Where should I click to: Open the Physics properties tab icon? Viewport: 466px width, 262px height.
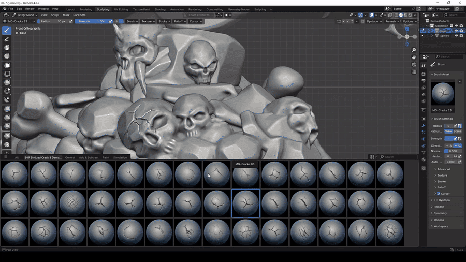point(424,139)
